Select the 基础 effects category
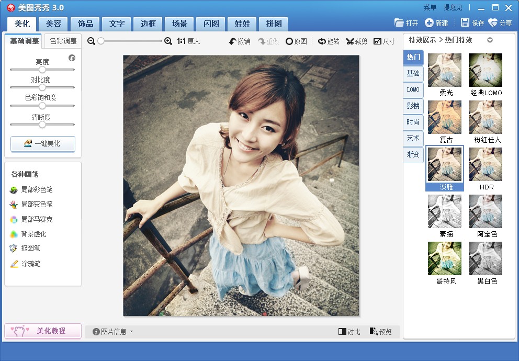The image size is (519, 361). coord(413,73)
